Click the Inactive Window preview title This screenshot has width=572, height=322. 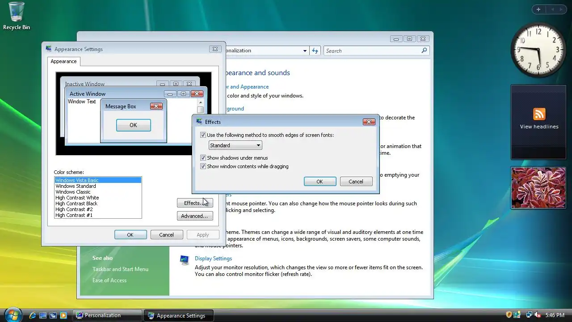point(85,84)
